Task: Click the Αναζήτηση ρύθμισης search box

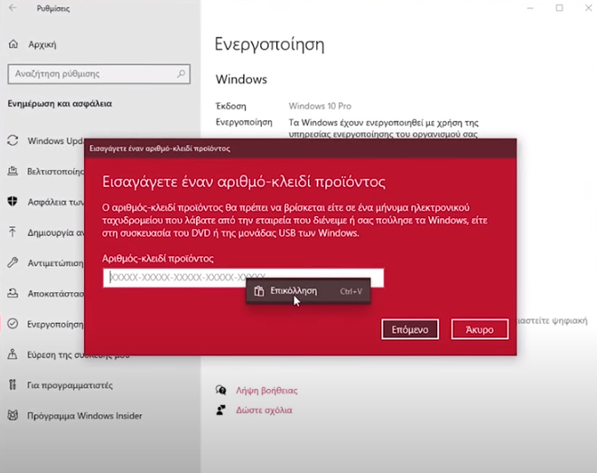Action: coord(99,74)
